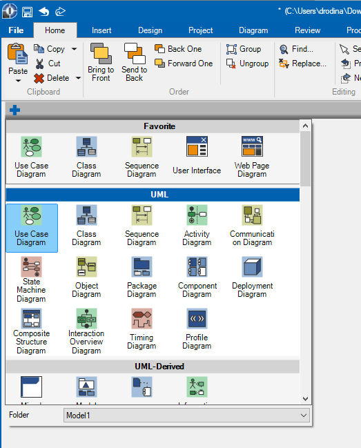The image size is (361, 448).
Task: Send selection to back
Action: pos(134,62)
